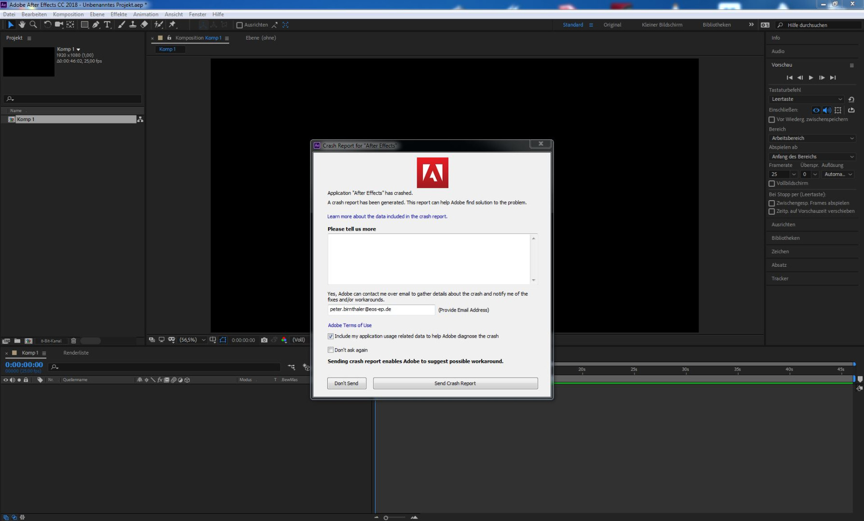Open the Adobe Terms of Use link
The height and width of the screenshot is (521, 864).
[349, 325]
